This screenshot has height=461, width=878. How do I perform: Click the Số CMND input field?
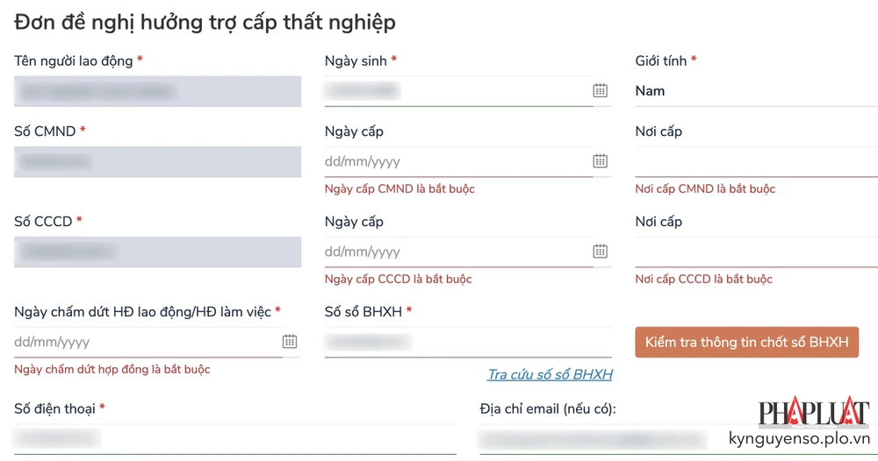tap(158, 162)
